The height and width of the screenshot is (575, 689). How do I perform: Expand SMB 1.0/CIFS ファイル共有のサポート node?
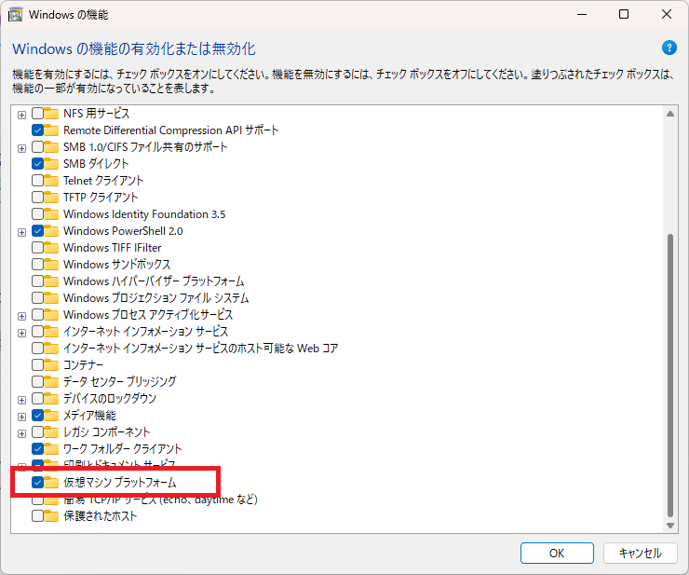21,148
